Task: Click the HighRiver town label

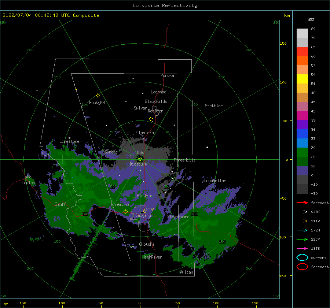Action: pyautogui.click(x=152, y=257)
